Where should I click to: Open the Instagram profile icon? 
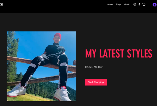134,4
